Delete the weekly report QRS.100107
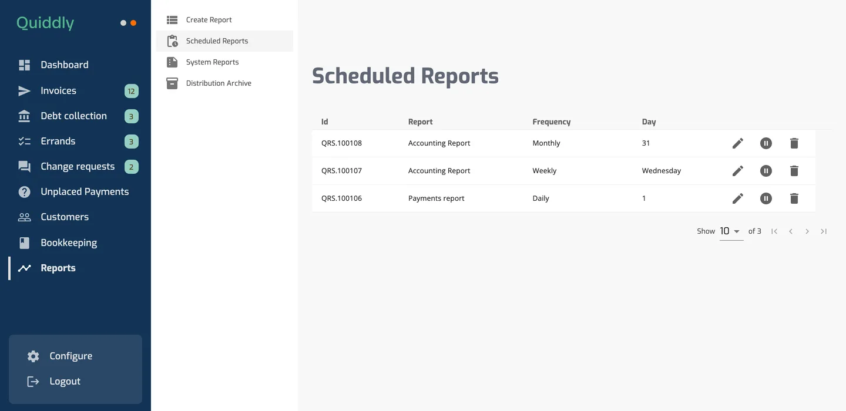Image resolution: width=846 pixels, height=411 pixels. pos(794,171)
